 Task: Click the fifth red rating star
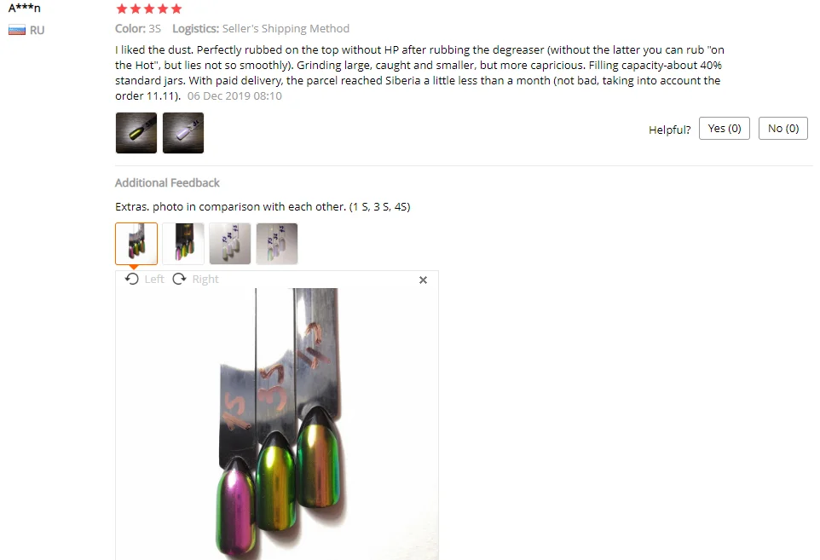[176, 9]
